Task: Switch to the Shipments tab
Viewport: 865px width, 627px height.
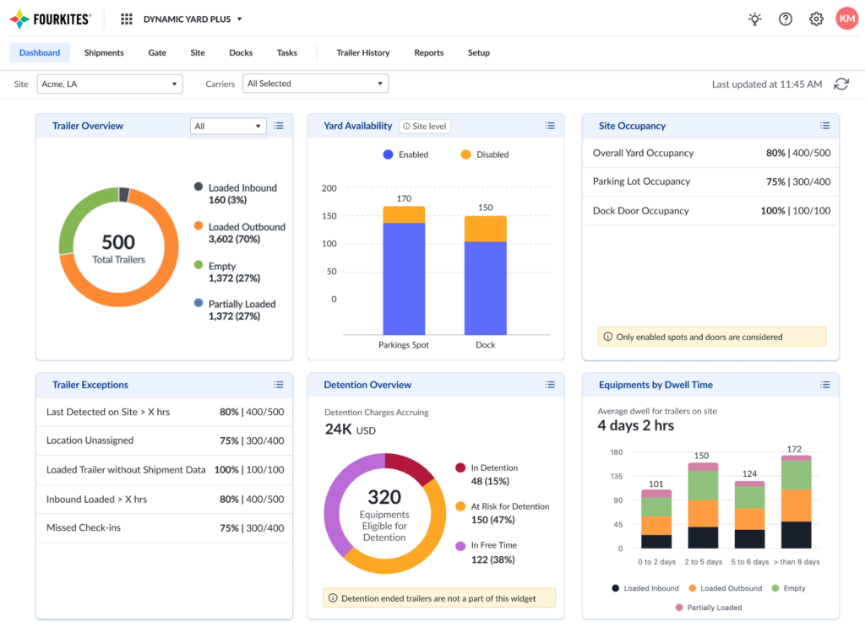Action: (103, 52)
